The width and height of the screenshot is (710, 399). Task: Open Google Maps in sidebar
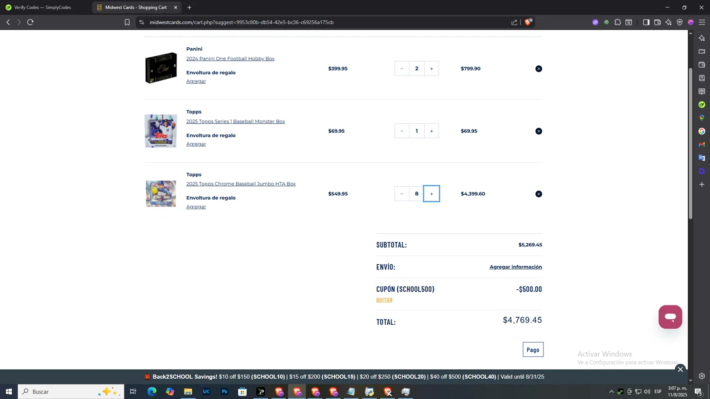[x=702, y=118]
